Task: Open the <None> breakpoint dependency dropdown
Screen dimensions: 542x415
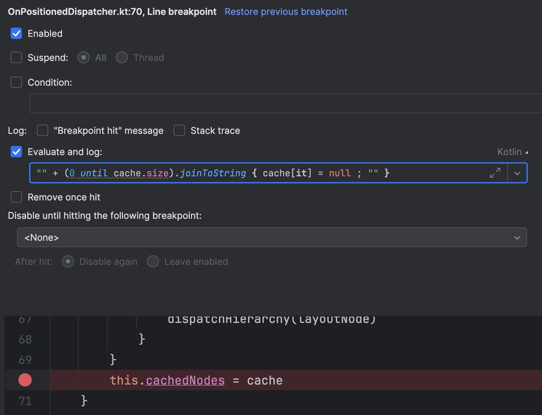Action: (x=272, y=237)
